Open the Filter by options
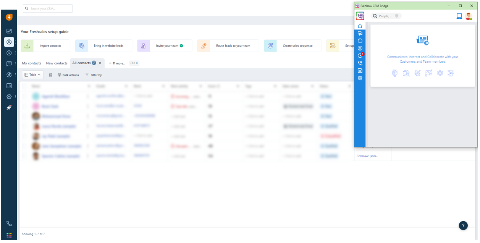 point(94,75)
